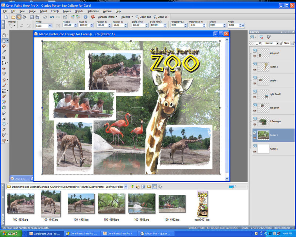Click the Save disk icon

pyautogui.click(x=31, y=17)
